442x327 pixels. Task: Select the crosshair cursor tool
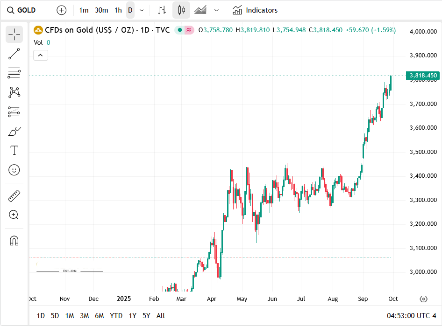14,34
